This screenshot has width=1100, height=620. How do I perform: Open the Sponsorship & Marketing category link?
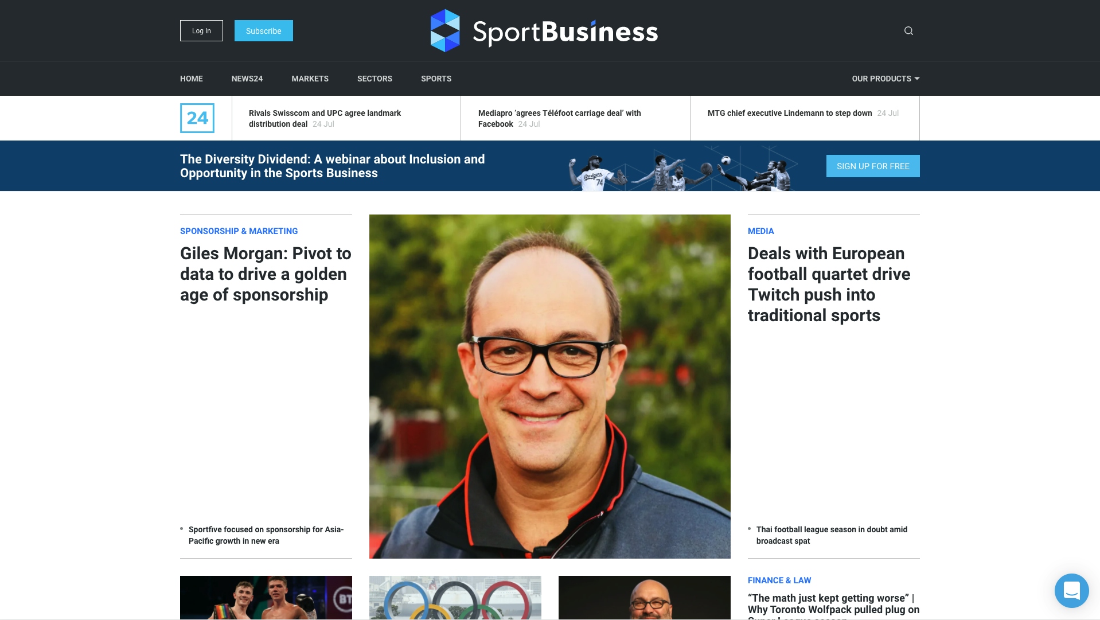239,231
